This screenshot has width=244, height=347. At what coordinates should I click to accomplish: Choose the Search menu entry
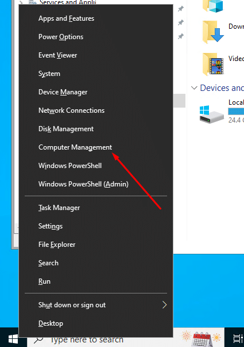click(x=96, y=263)
